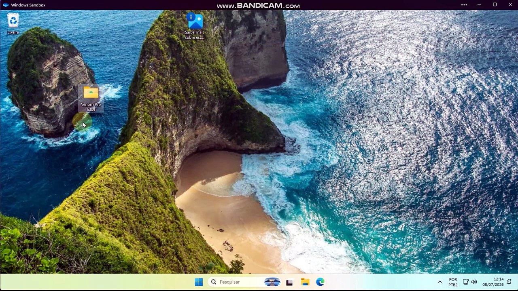
Task: Open network settings from the tray
Action: point(465,282)
